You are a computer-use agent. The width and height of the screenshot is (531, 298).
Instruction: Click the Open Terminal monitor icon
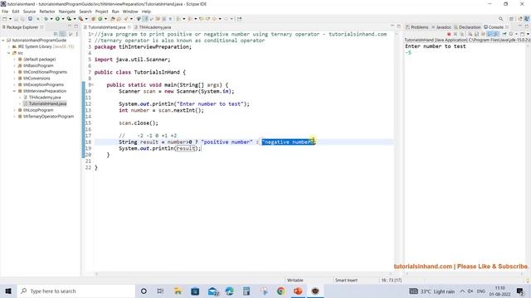30,19
